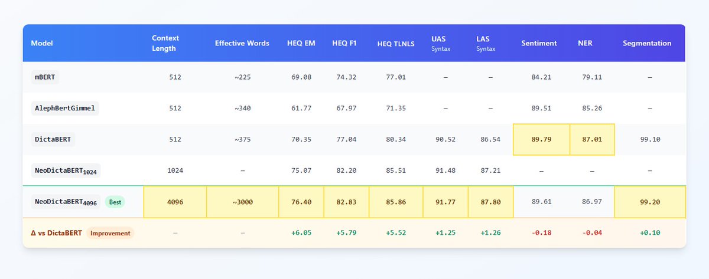Click the NER column header
The image size is (709, 279).
(x=585, y=43)
